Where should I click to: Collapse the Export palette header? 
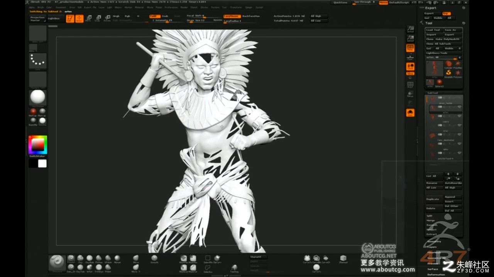pos(431,8)
